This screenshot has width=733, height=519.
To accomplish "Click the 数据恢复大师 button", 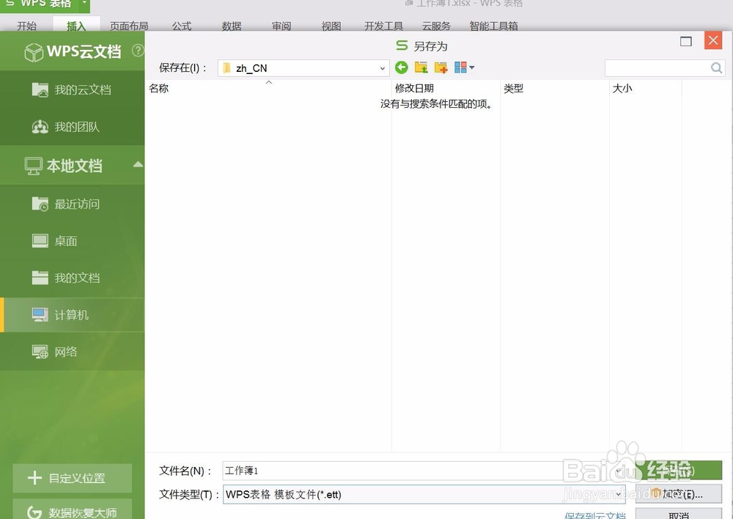I will [x=73, y=511].
